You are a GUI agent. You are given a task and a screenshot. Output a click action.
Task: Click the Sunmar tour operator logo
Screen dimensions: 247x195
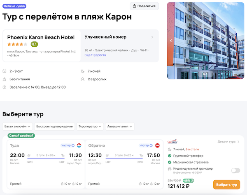tap(172, 142)
